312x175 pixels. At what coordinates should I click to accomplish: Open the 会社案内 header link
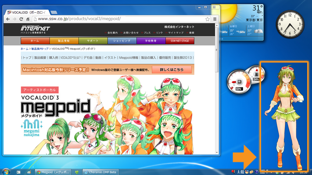coord(112,33)
